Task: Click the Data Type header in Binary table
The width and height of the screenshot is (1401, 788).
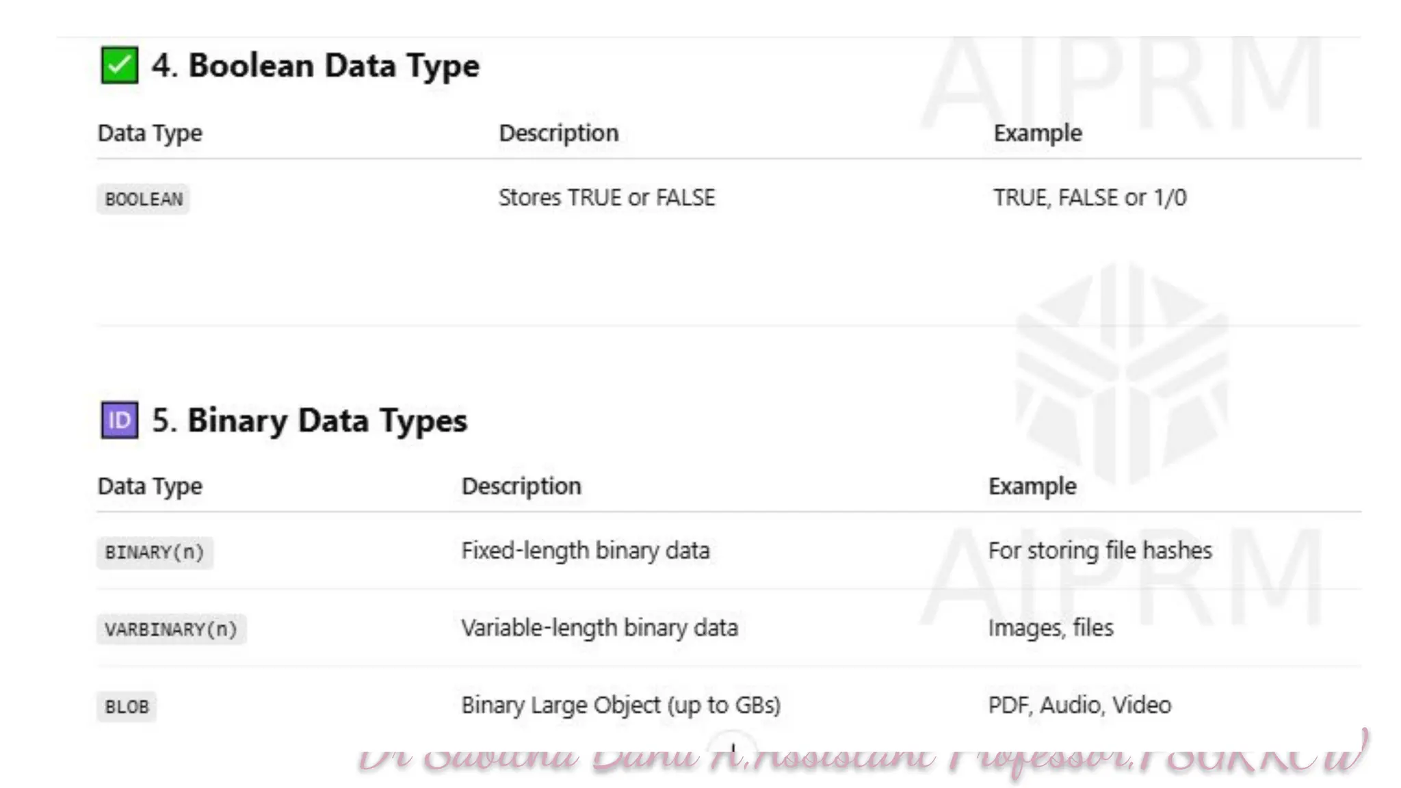Action: click(150, 486)
